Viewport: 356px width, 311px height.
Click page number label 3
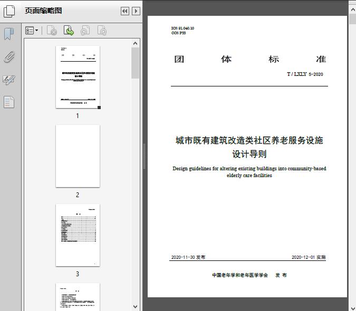(x=78, y=274)
